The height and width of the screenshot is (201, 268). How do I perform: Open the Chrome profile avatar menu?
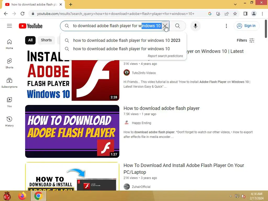pos(254,14)
